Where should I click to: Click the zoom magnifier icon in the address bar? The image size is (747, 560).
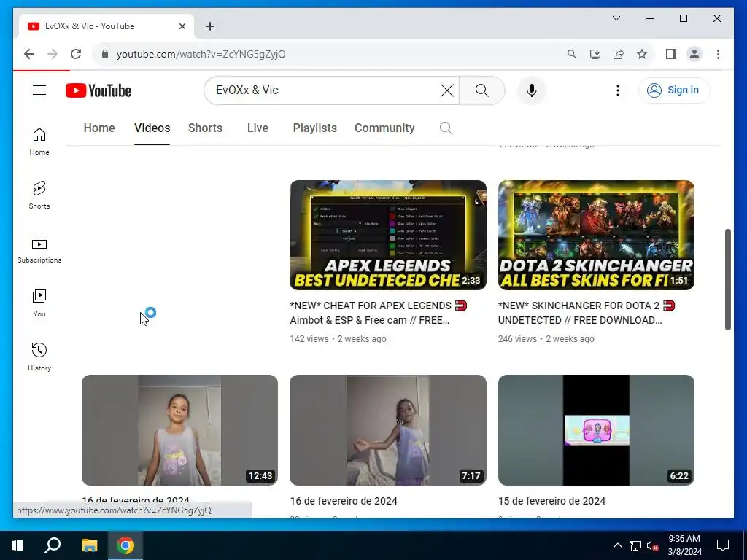572,54
